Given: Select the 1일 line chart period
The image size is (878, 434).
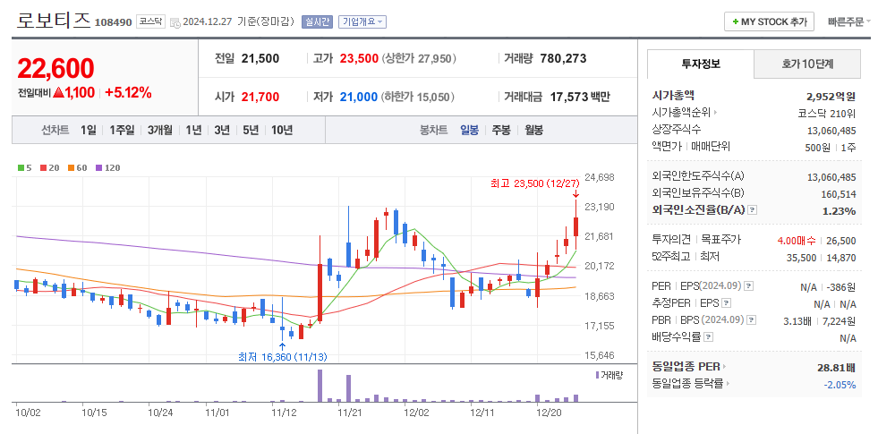Looking at the screenshot, I should [x=89, y=130].
